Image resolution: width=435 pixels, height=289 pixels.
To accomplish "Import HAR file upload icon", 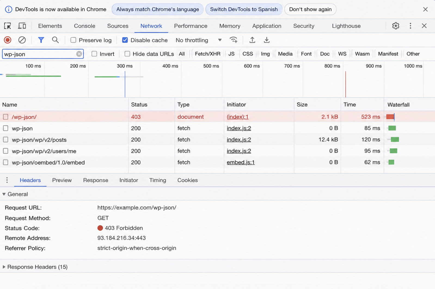I will click(x=252, y=40).
